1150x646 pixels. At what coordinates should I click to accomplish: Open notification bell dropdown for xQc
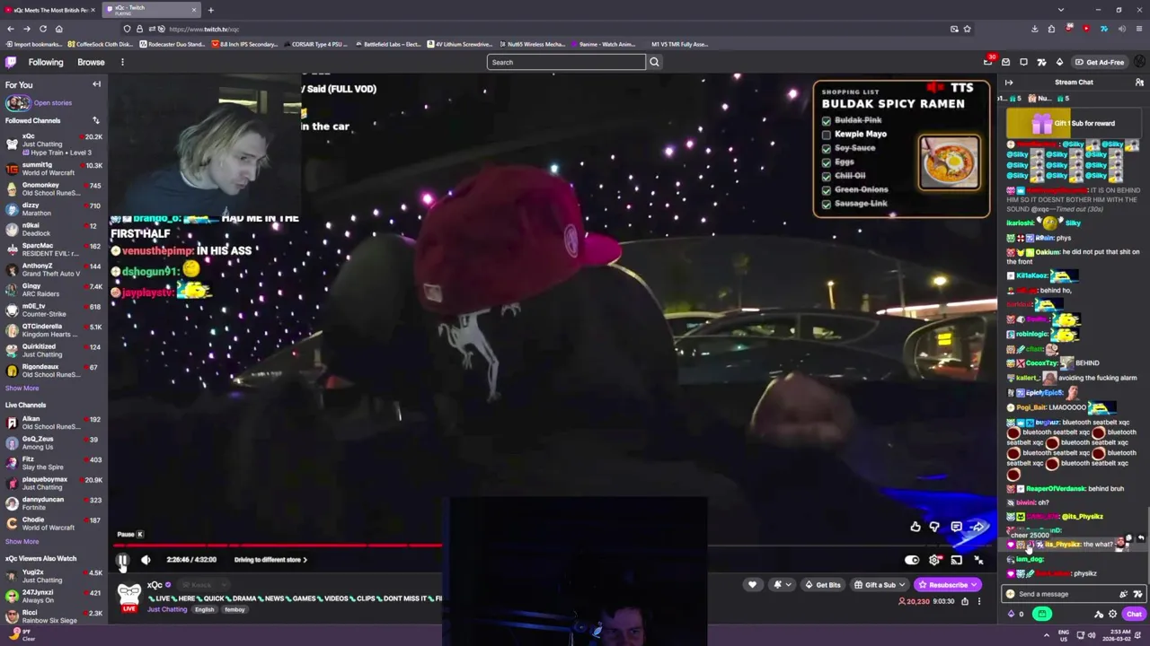pyautogui.click(x=782, y=585)
